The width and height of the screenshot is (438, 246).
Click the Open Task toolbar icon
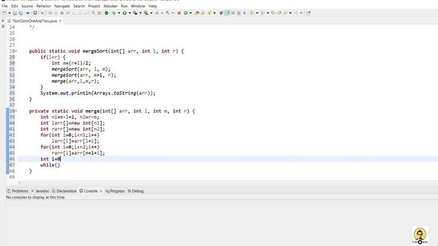coord(203,13)
